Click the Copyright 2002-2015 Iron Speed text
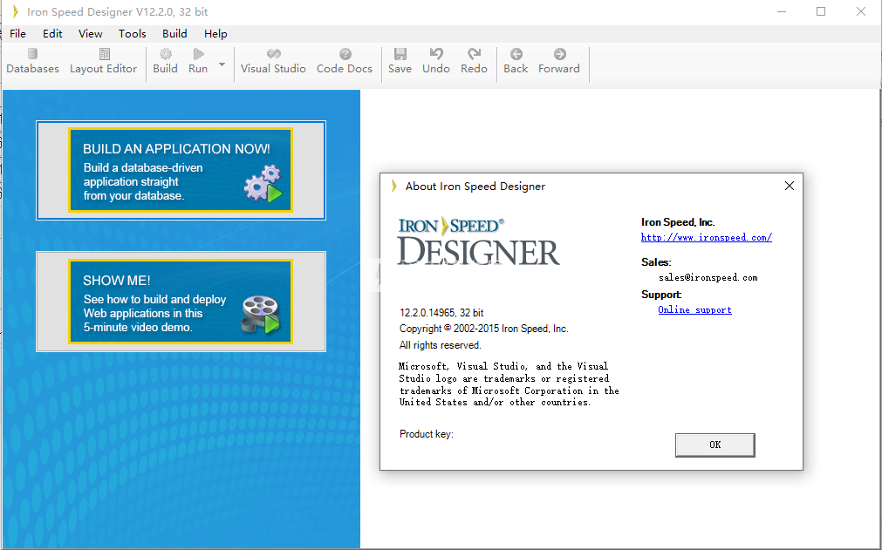Image resolution: width=882 pixels, height=550 pixels. click(x=484, y=329)
